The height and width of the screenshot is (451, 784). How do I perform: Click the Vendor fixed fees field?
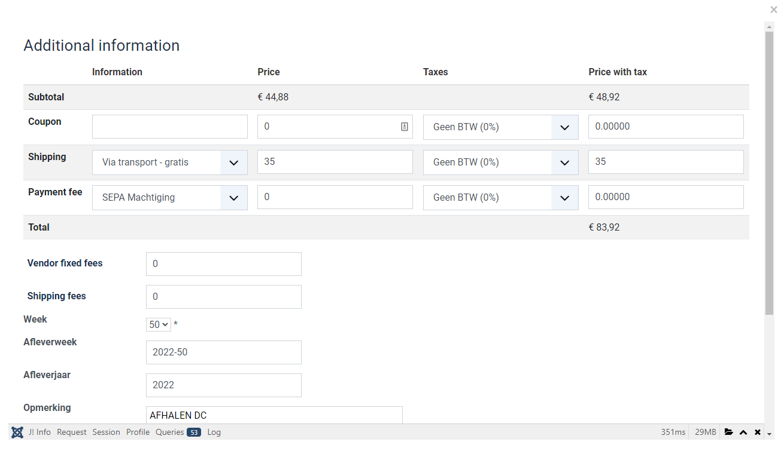click(x=224, y=264)
